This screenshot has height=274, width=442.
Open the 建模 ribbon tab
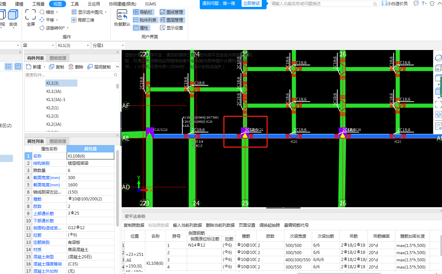pos(19,4)
